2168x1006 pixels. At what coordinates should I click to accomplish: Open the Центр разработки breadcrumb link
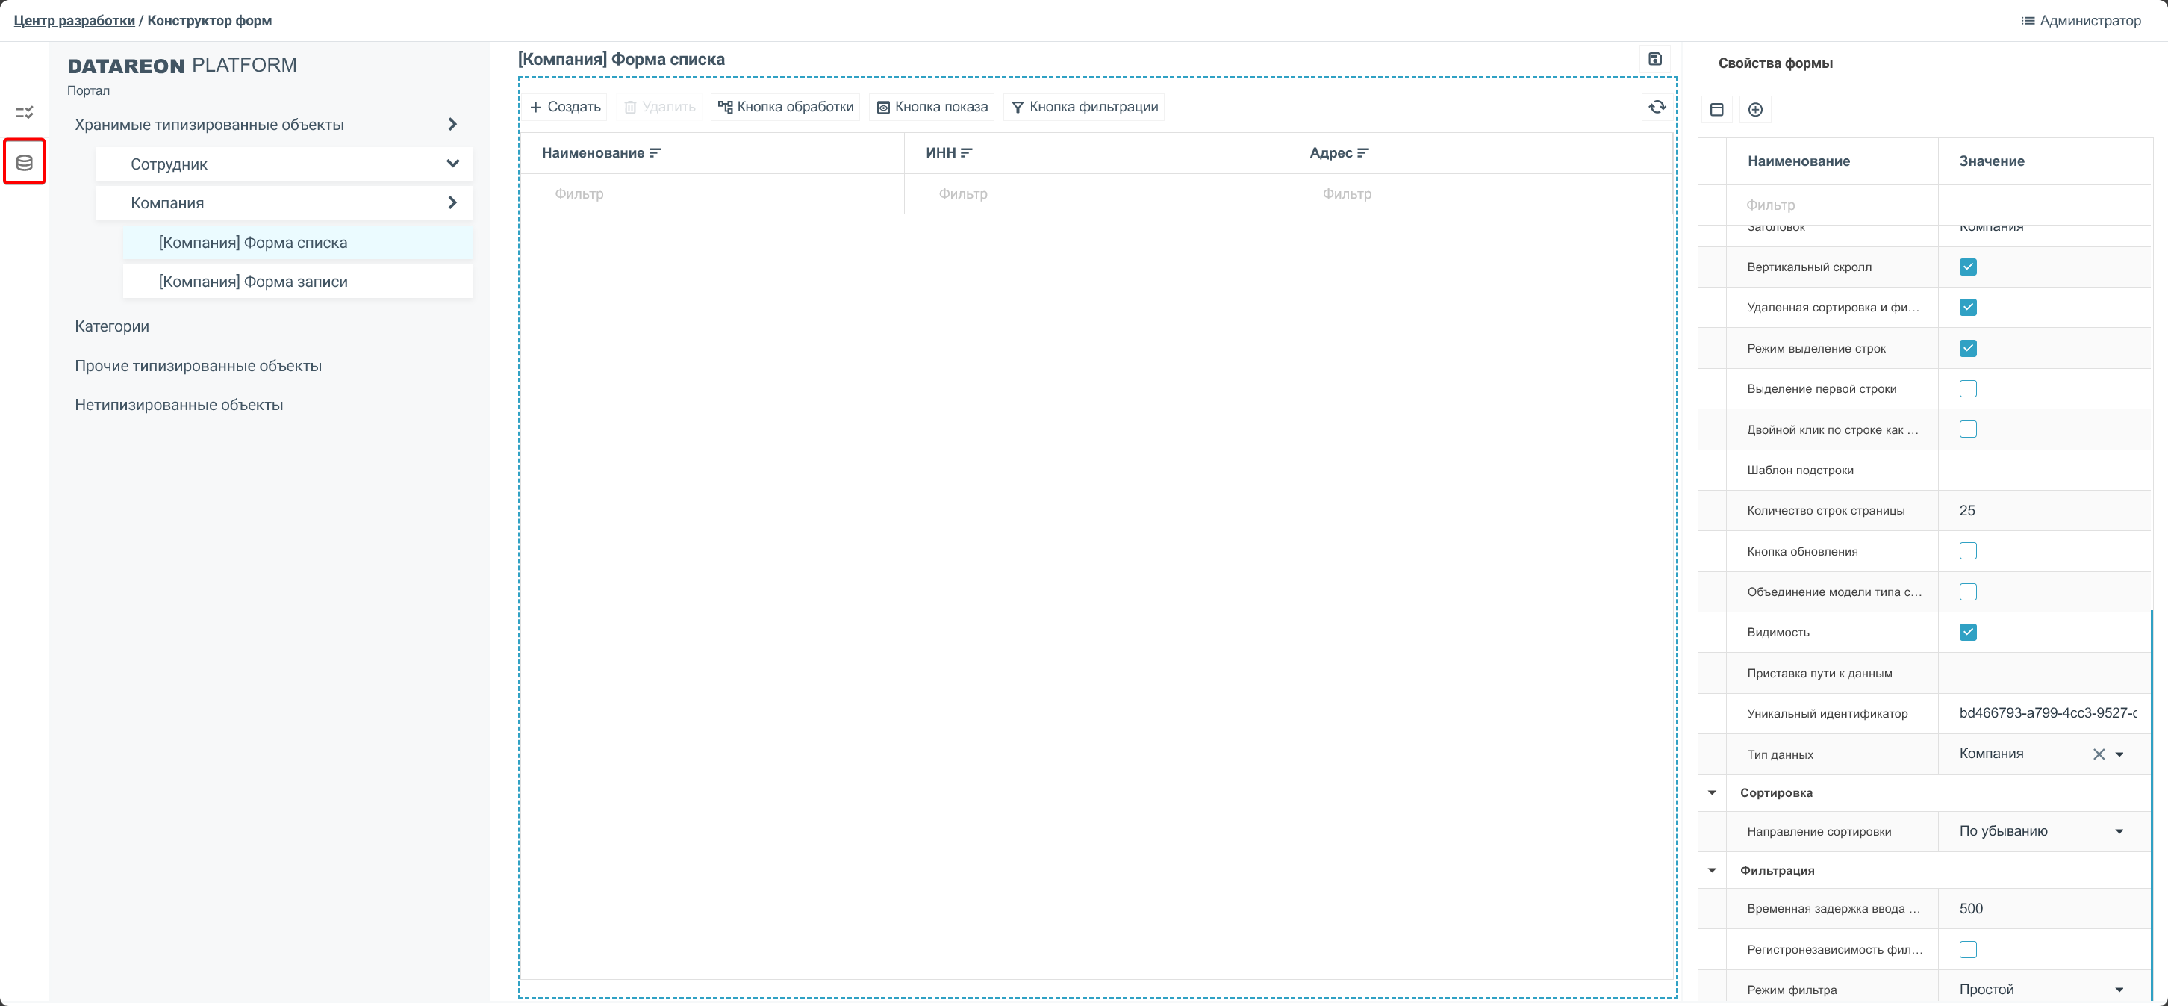(74, 20)
